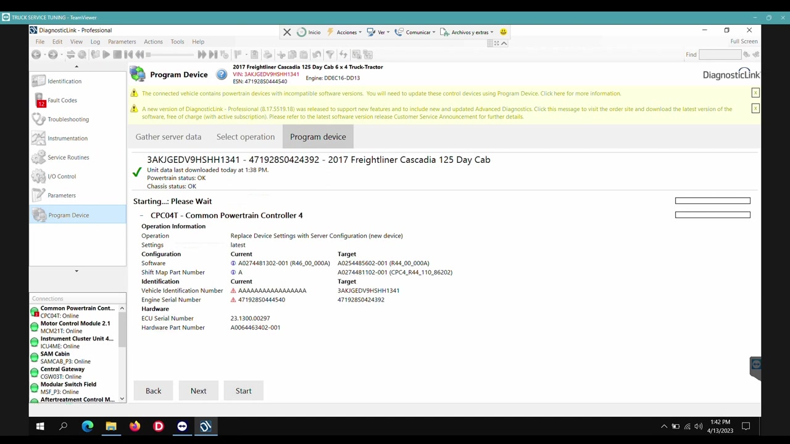This screenshot has height=444, width=790.
Task: Click the Next button
Action: click(x=199, y=391)
